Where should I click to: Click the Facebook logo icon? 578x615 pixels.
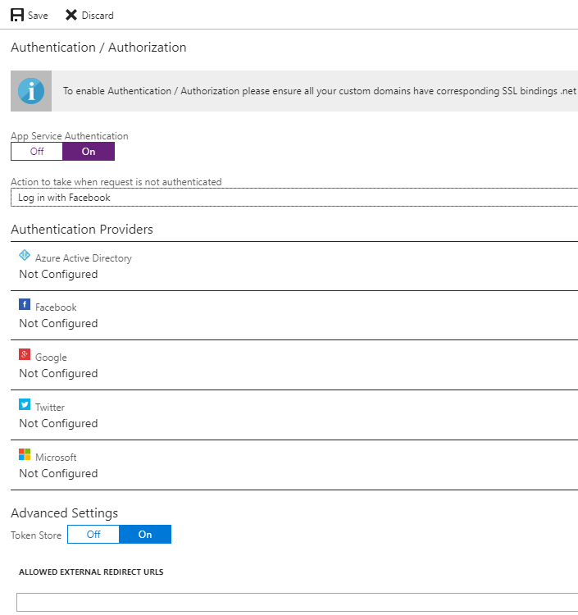coord(25,304)
